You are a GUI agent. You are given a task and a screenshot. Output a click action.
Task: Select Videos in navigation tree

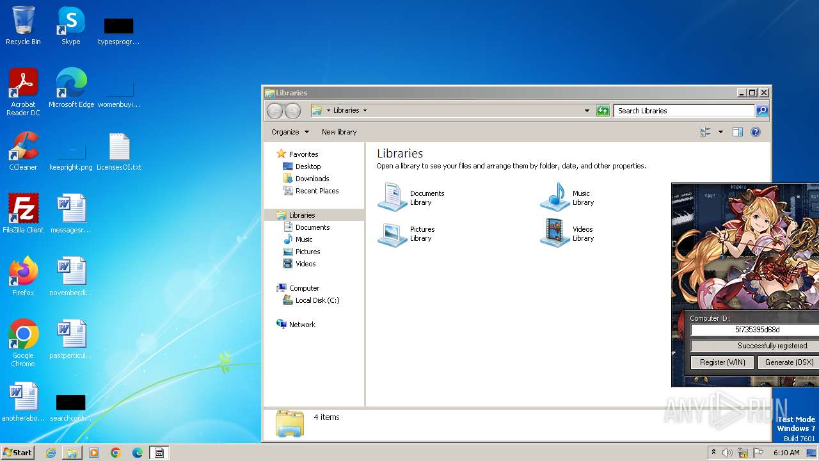click(x=299, y=264)
